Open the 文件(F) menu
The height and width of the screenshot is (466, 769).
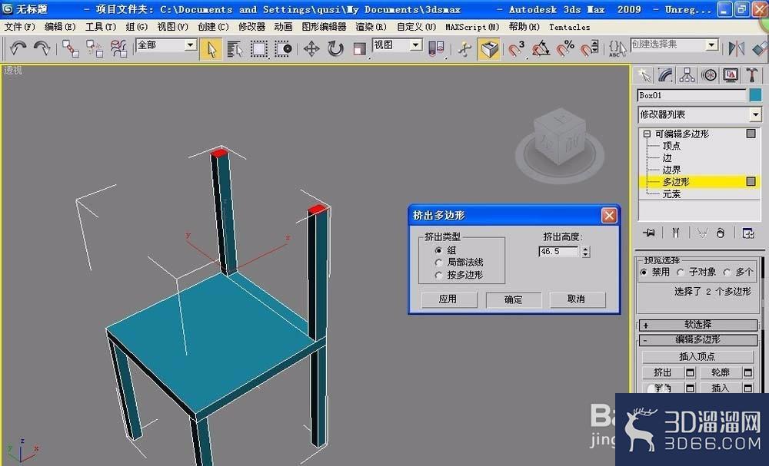click(20, 27)
